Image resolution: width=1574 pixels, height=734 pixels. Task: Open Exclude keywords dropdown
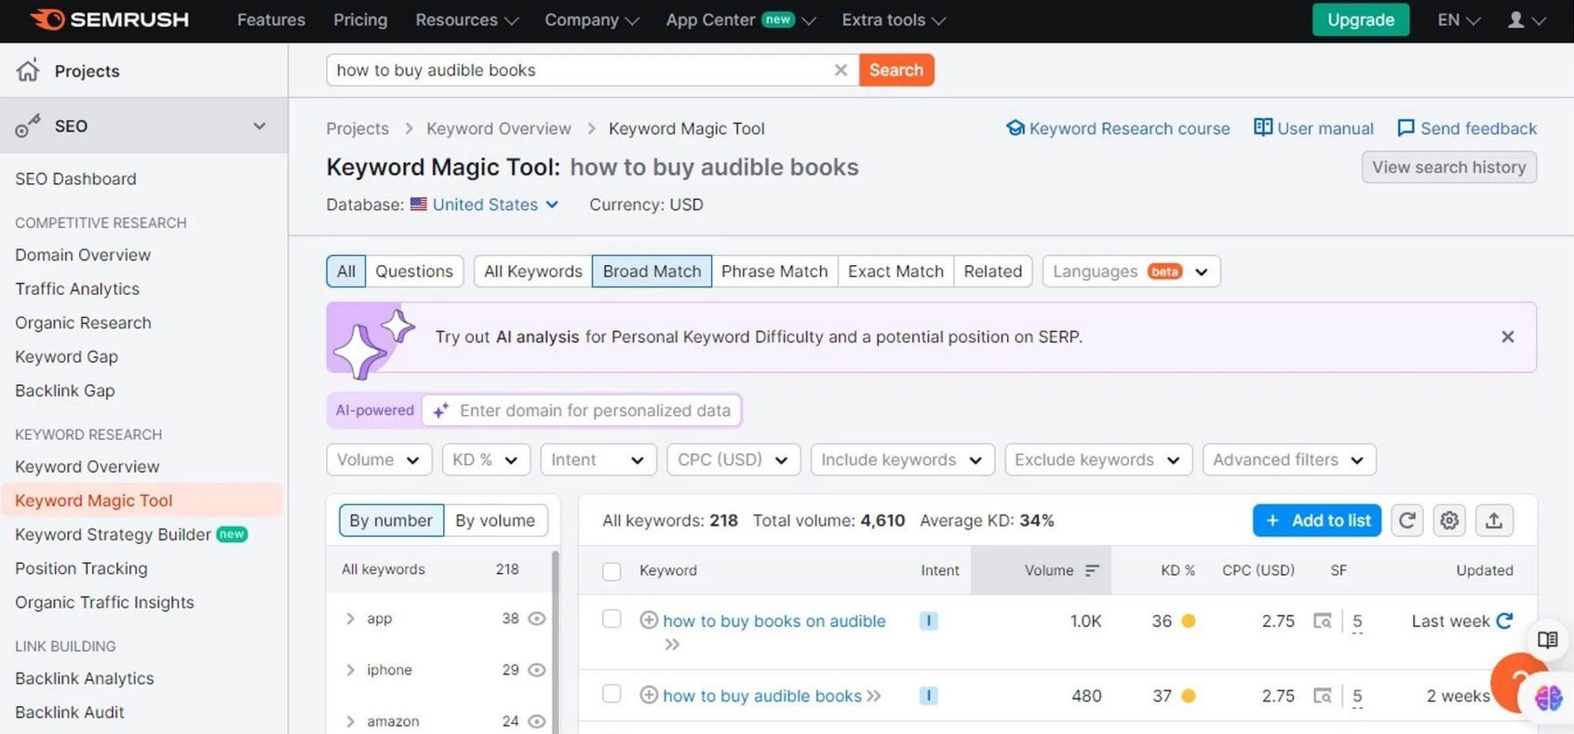click(x=1098, y=460)
